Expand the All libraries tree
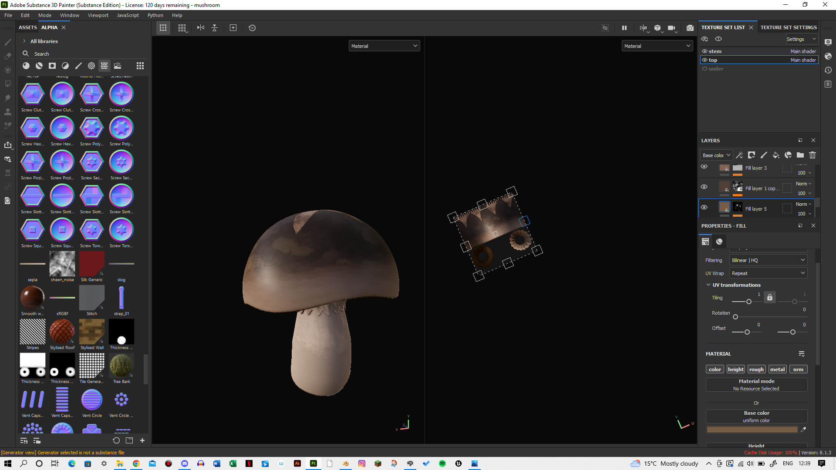This screenshot has height=470, width=836. pos(24,41)
